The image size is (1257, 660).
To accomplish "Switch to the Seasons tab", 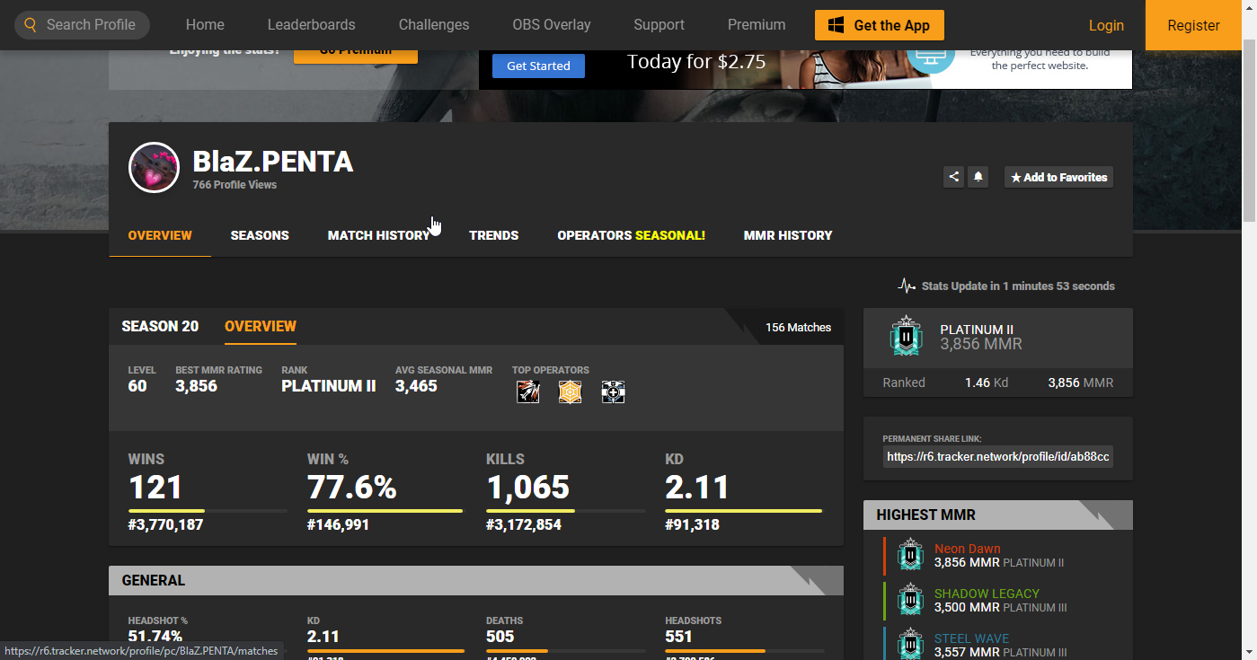I will point(260,235).
